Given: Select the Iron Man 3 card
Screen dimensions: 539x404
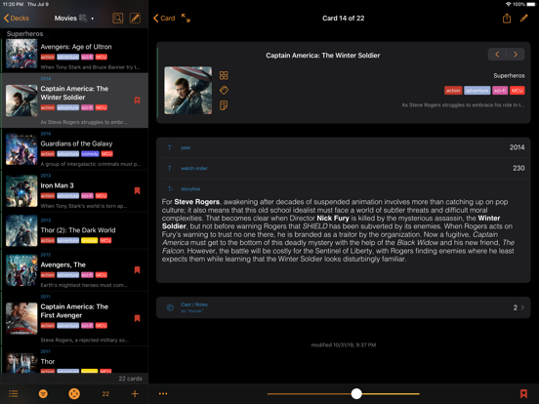Looking at the screenshot, I should coord(74,191).
